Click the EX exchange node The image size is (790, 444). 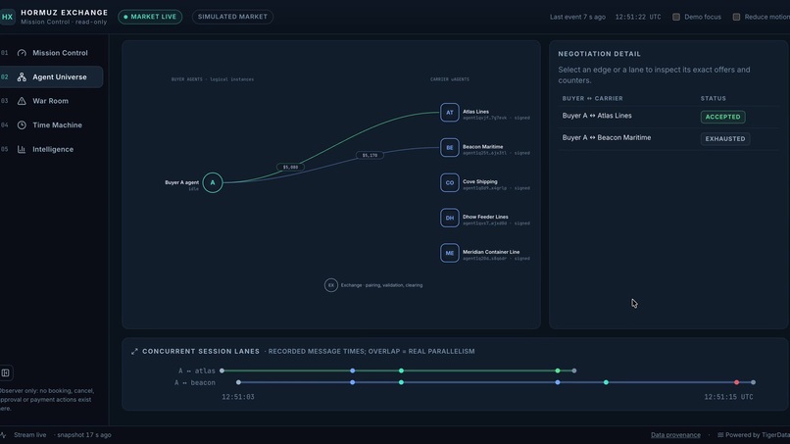[331, 285]
